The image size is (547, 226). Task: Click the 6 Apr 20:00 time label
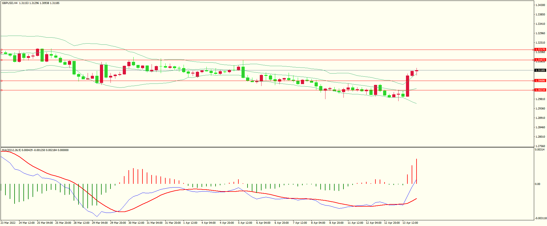click(281, 223)
